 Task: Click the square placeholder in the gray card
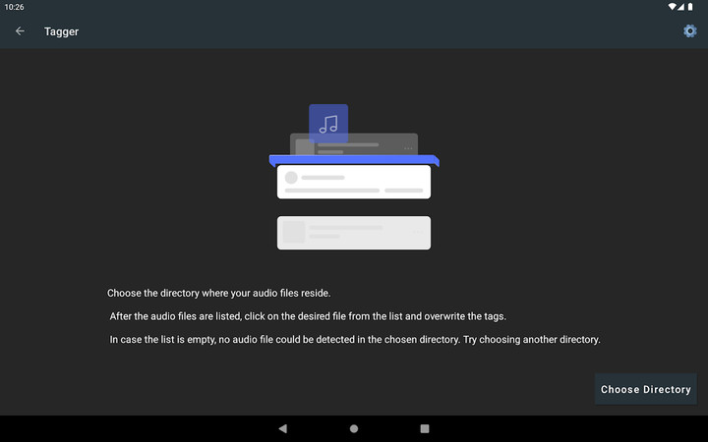coord(294,232)
